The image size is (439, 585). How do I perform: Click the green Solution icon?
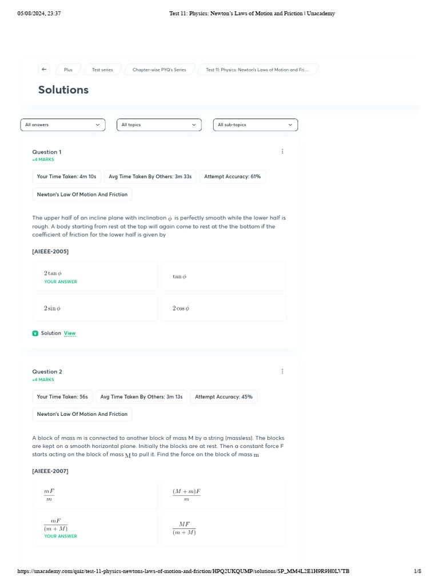point(35,333)
